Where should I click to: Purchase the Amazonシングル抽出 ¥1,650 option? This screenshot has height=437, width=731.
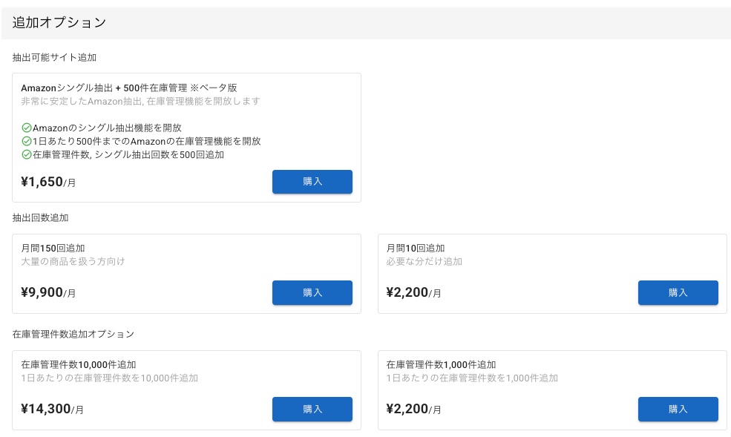[312, 182]
